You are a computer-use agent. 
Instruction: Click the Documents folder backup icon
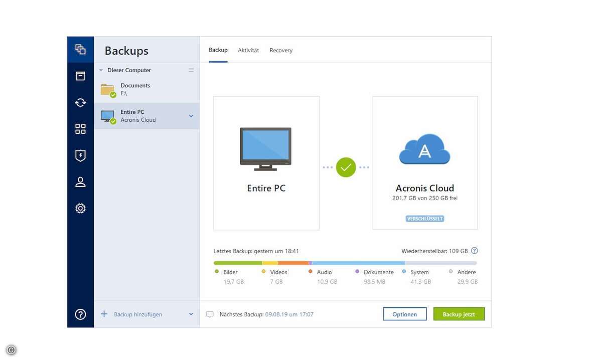108,90
